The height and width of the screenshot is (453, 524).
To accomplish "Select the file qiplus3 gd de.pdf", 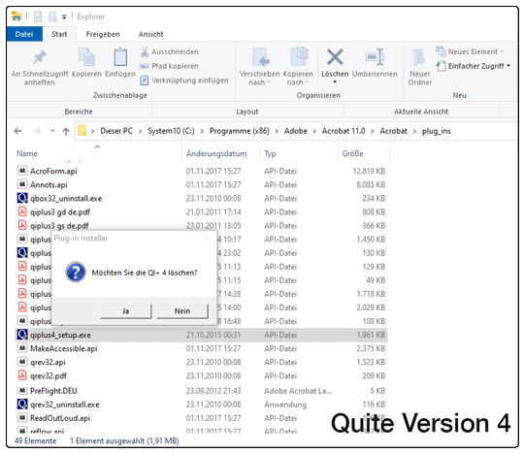I will point(60,212).
